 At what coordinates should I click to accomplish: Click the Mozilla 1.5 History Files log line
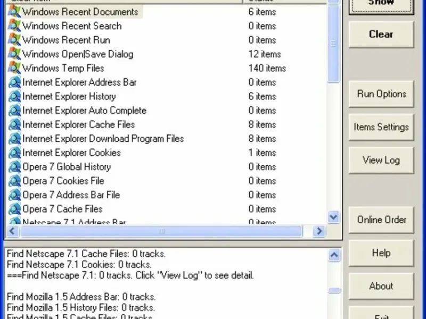point(81,308)
